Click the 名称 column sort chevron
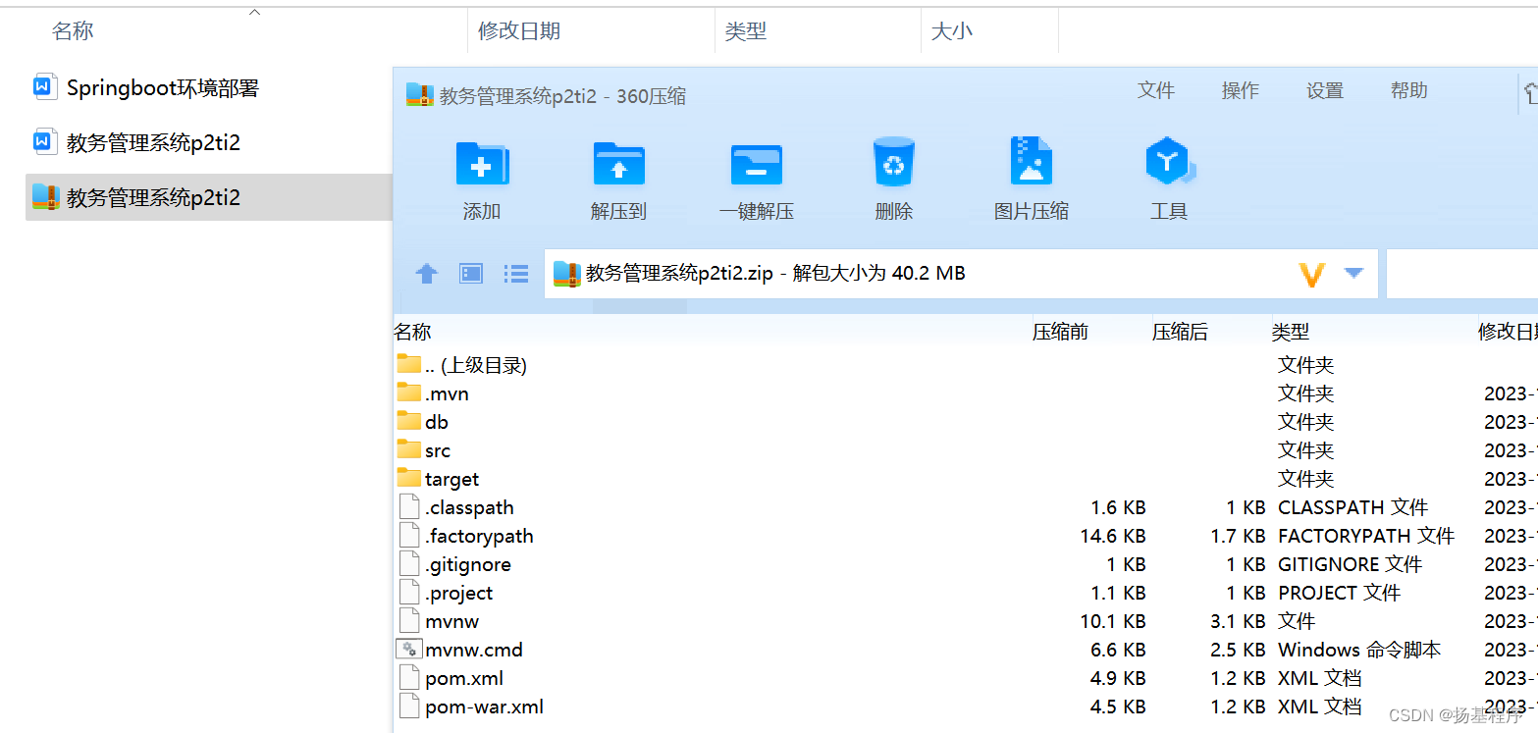Screen dimensions: 1538x733 click(252, 13)
